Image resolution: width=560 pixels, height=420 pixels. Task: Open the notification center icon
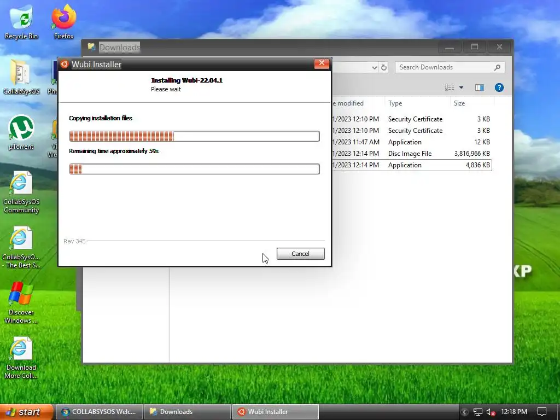[x=542, y=412]
